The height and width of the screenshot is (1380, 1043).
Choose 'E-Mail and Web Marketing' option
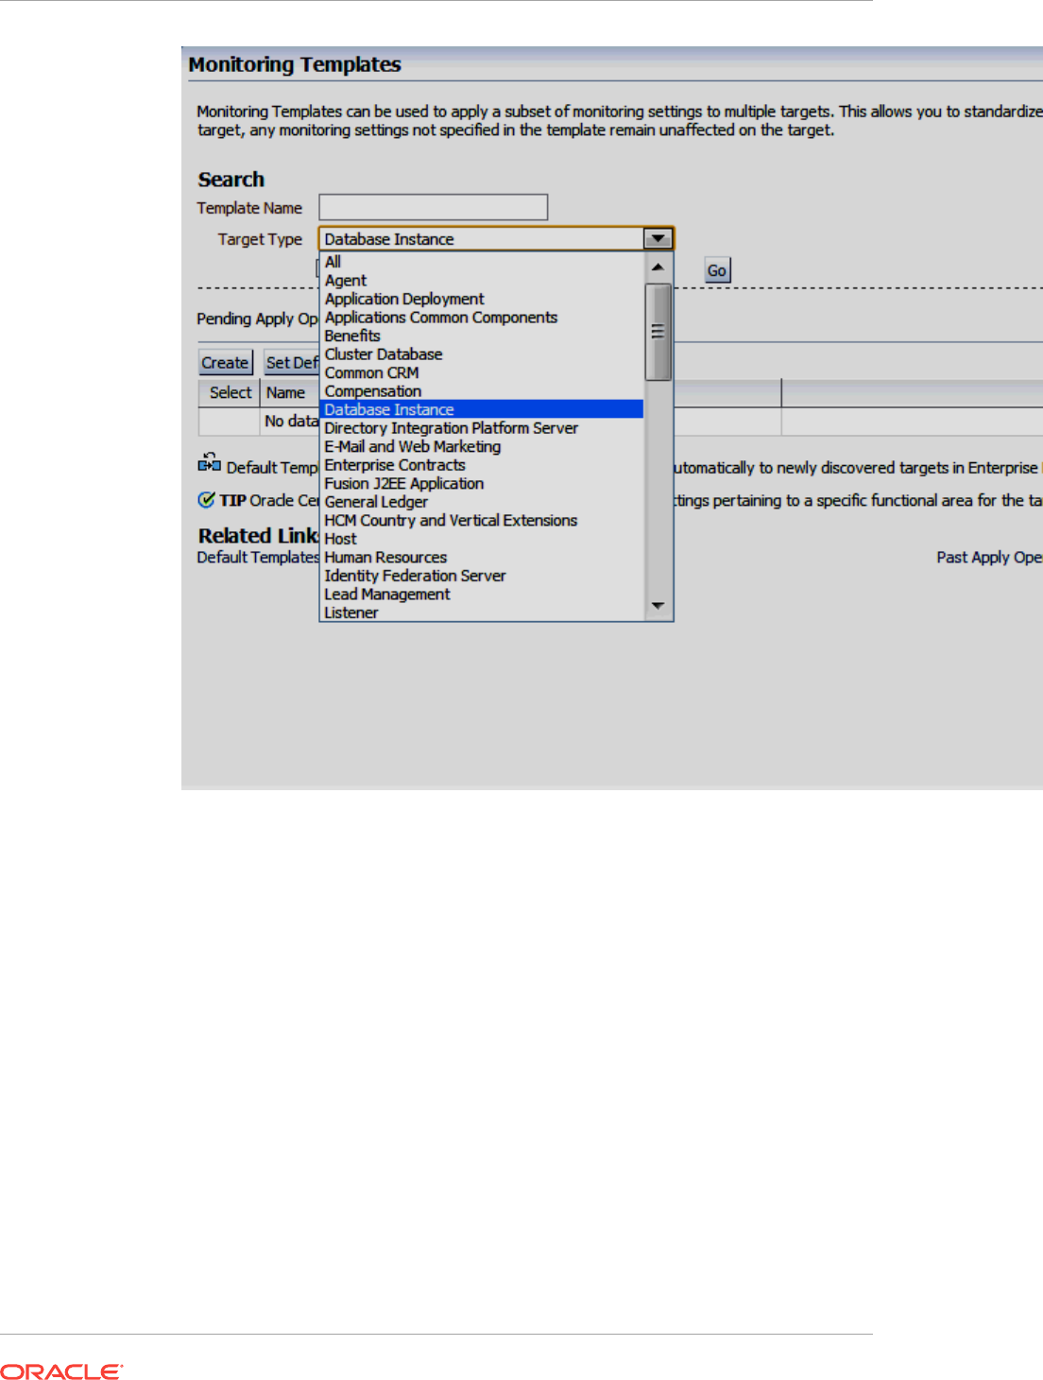(482, 446)
